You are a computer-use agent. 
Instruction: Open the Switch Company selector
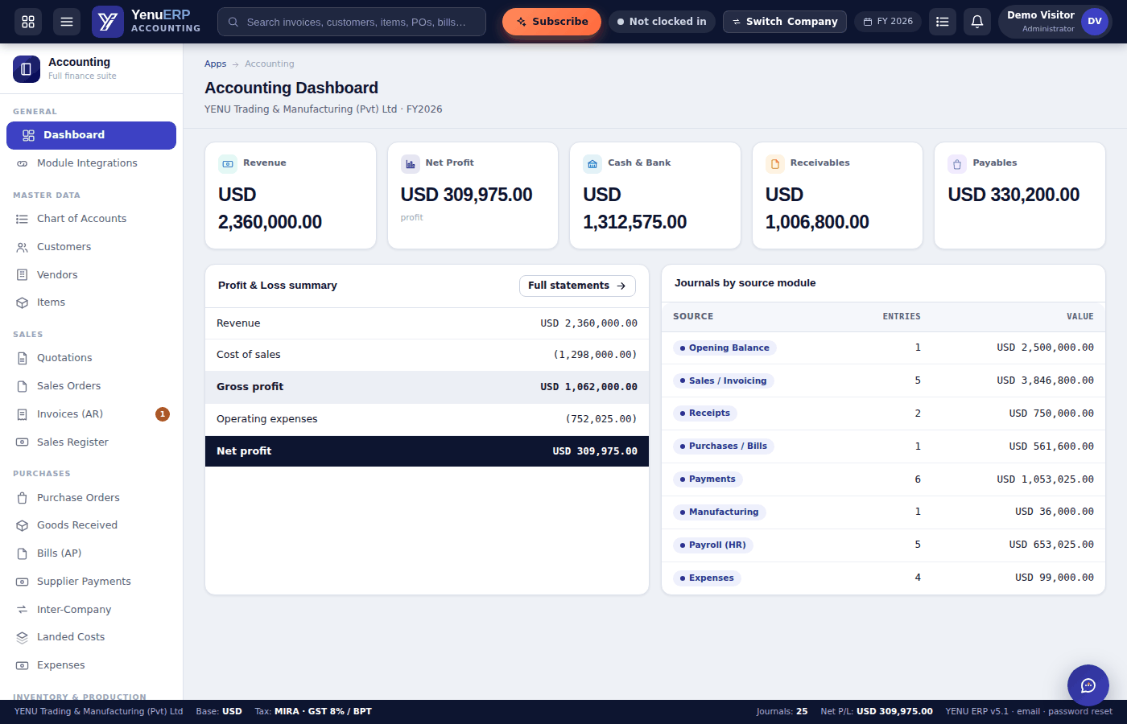click(785, 22)
